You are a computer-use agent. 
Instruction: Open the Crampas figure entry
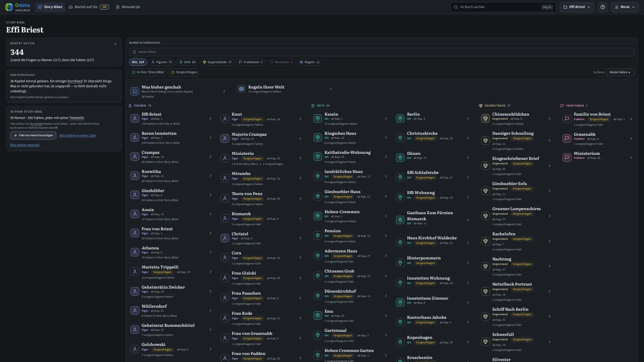(x=171, y=157)
